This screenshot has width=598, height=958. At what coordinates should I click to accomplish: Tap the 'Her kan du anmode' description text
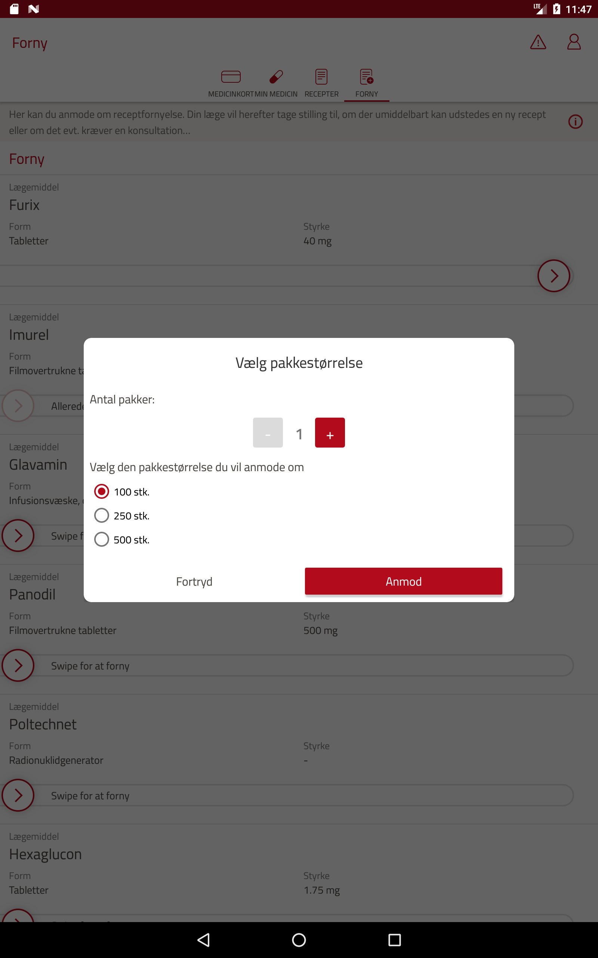(x=277, y=122)
